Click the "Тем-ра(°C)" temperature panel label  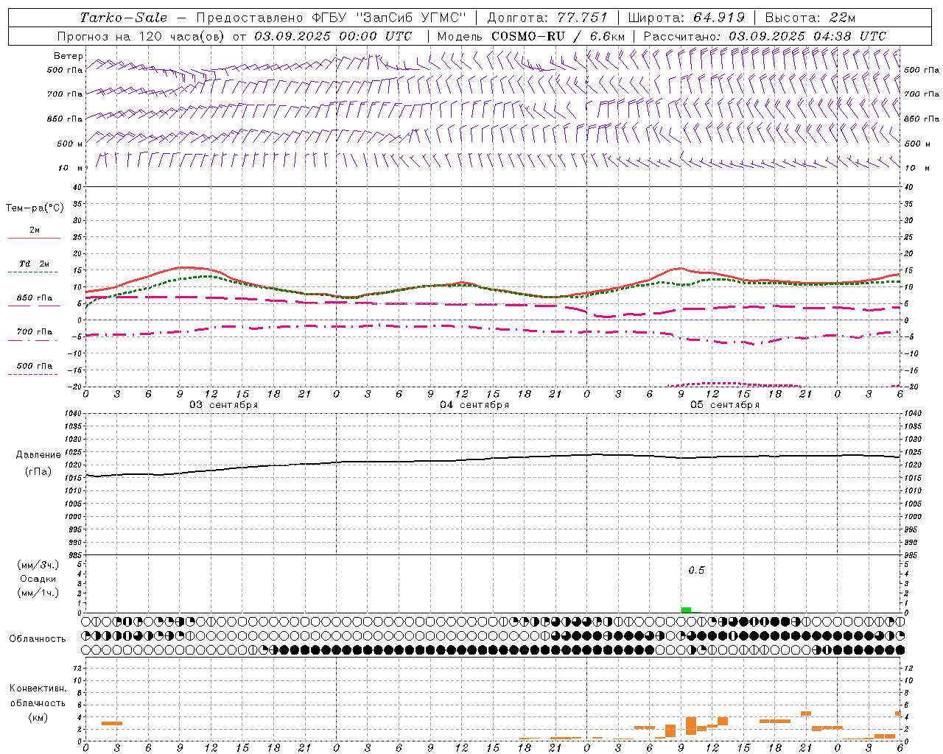pos(35,208)
